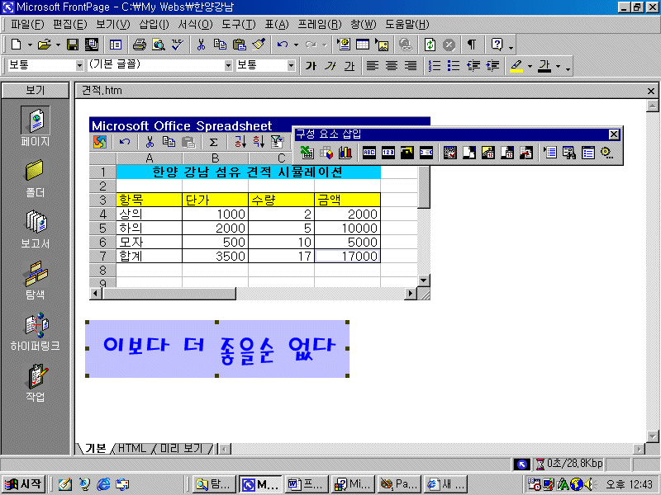
Task: Open 서식(O) menu
Action: (x=195, y=25)
